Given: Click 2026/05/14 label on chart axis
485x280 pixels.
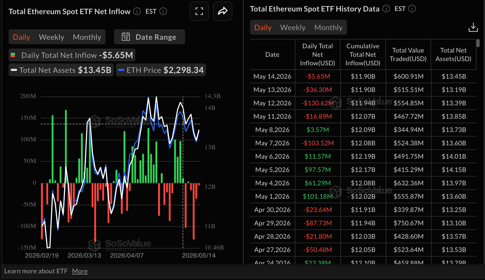Looking at the screenshot, I should (x=199, y=255).
